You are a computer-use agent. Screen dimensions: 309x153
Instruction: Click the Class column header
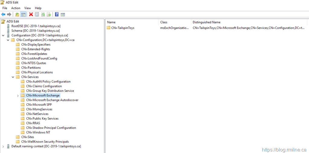click(164, 22)
